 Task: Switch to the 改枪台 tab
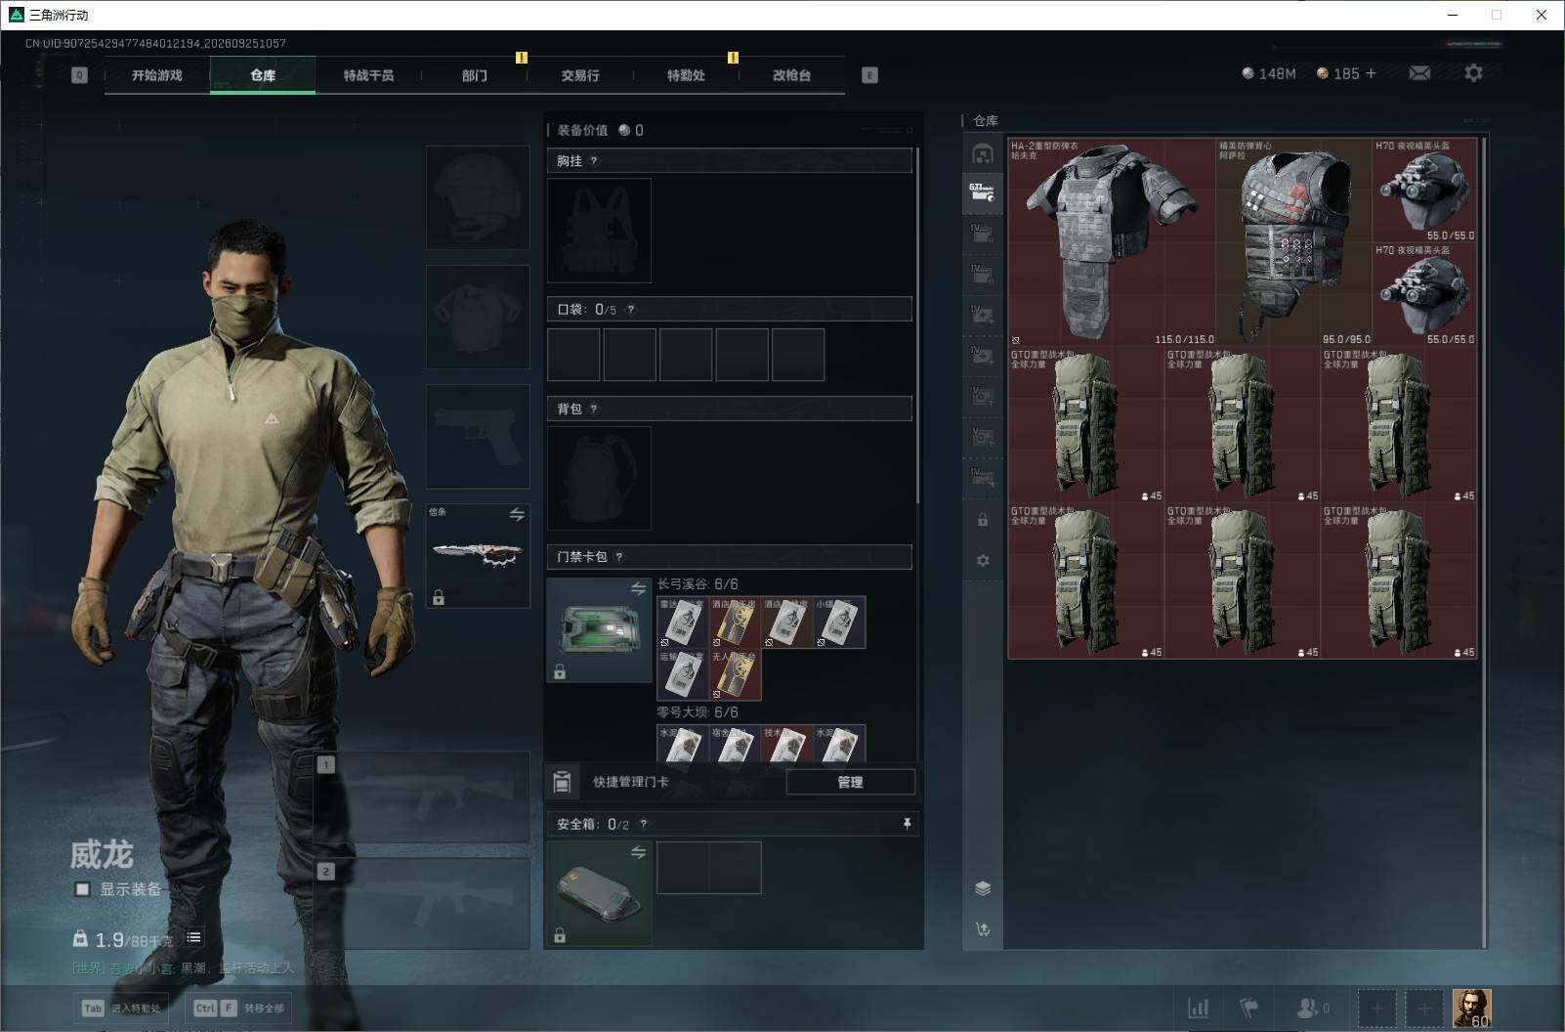(x=791, y=75)
